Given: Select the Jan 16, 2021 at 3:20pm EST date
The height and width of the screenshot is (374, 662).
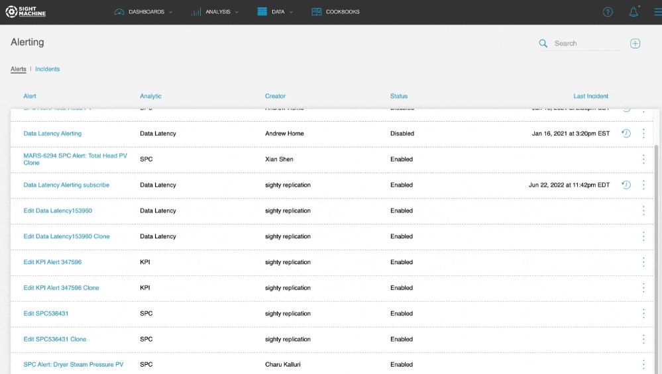Looking at the screenshot, I should 571,133.
